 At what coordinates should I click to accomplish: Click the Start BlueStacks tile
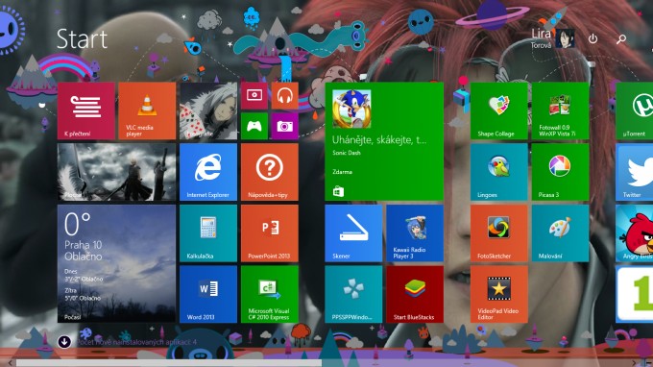click(x=415, y=295)
